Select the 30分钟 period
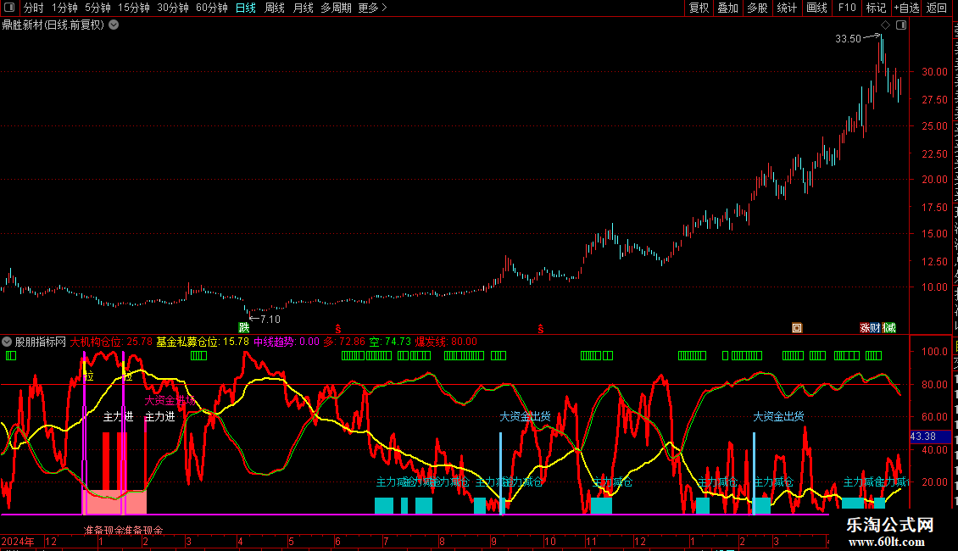The height and width of the screenshot is (551, 958). coord(173,8)
